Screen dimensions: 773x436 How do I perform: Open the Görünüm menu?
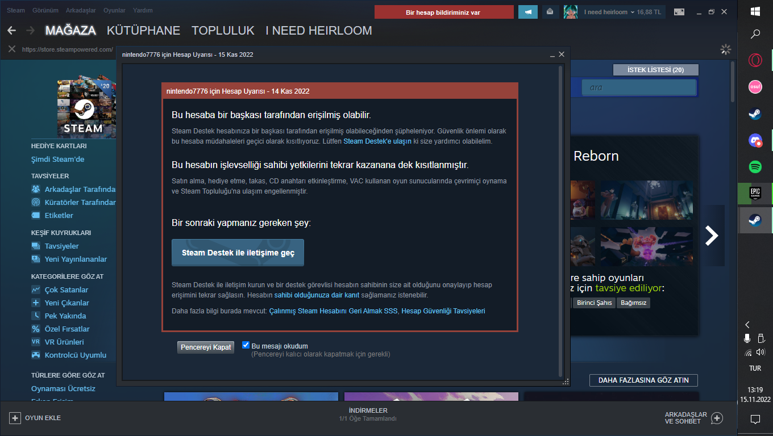coord(45,10)
